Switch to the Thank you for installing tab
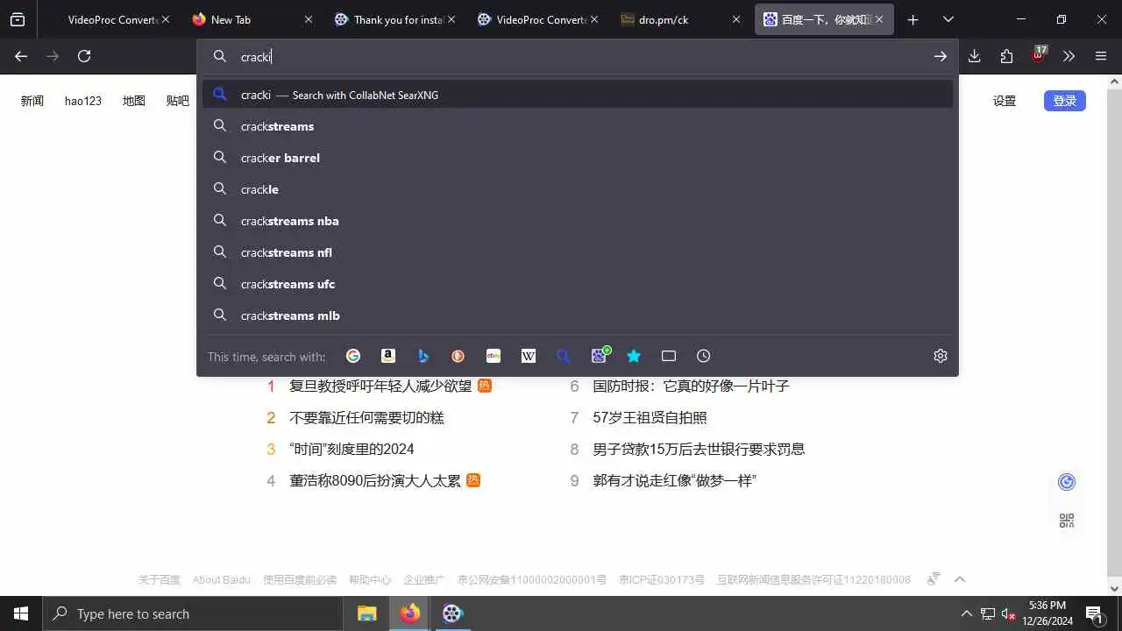The image size is (1122, 631). 395,19
